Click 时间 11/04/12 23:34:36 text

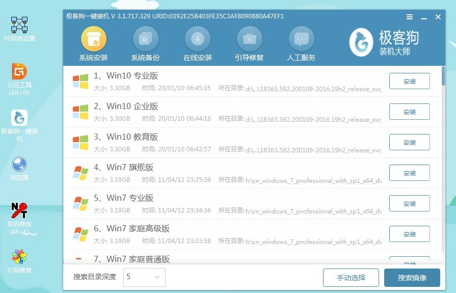pos(176,210)
